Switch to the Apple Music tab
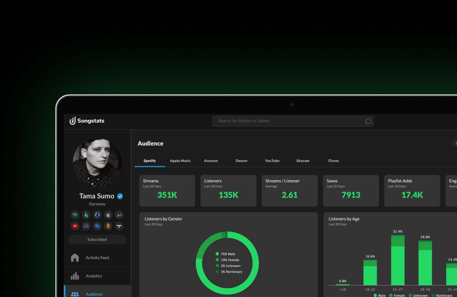 (x=180, y=161)
